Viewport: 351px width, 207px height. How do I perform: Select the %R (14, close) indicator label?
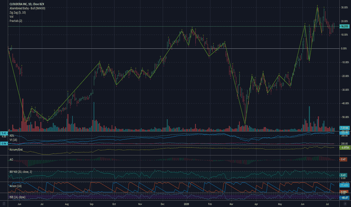coord(17,197)
